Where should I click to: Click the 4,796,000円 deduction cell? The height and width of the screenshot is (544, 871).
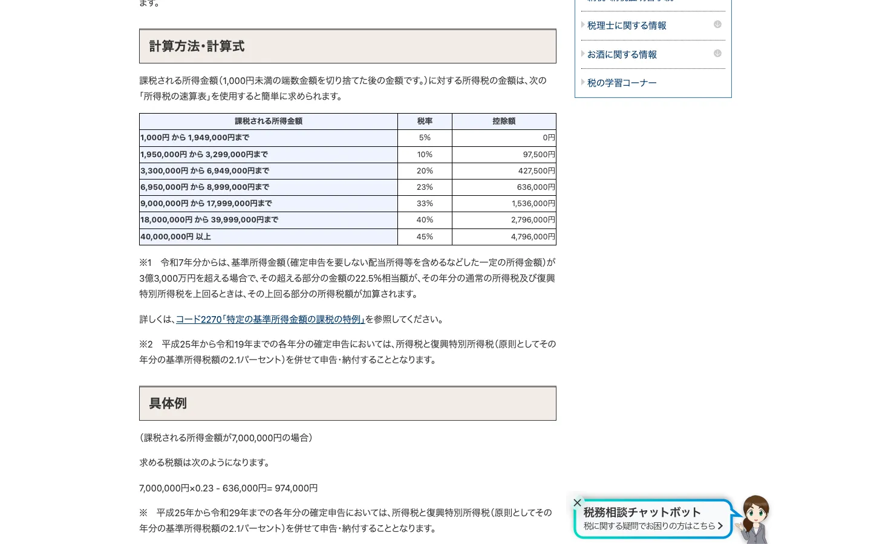pyautogui.click(x=504, y=237)
